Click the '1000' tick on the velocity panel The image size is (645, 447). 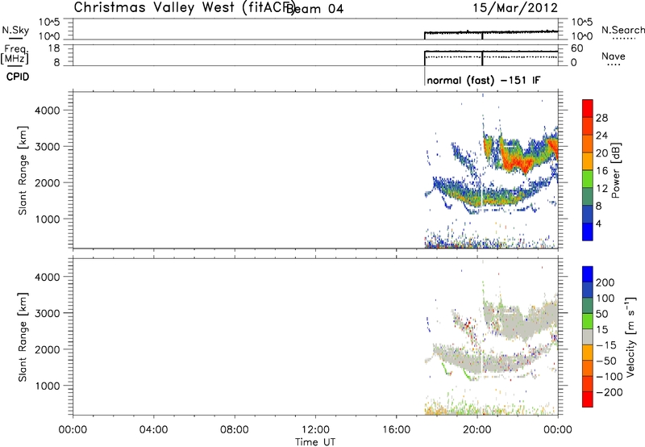pyautogui.click(x=48, y=386)
